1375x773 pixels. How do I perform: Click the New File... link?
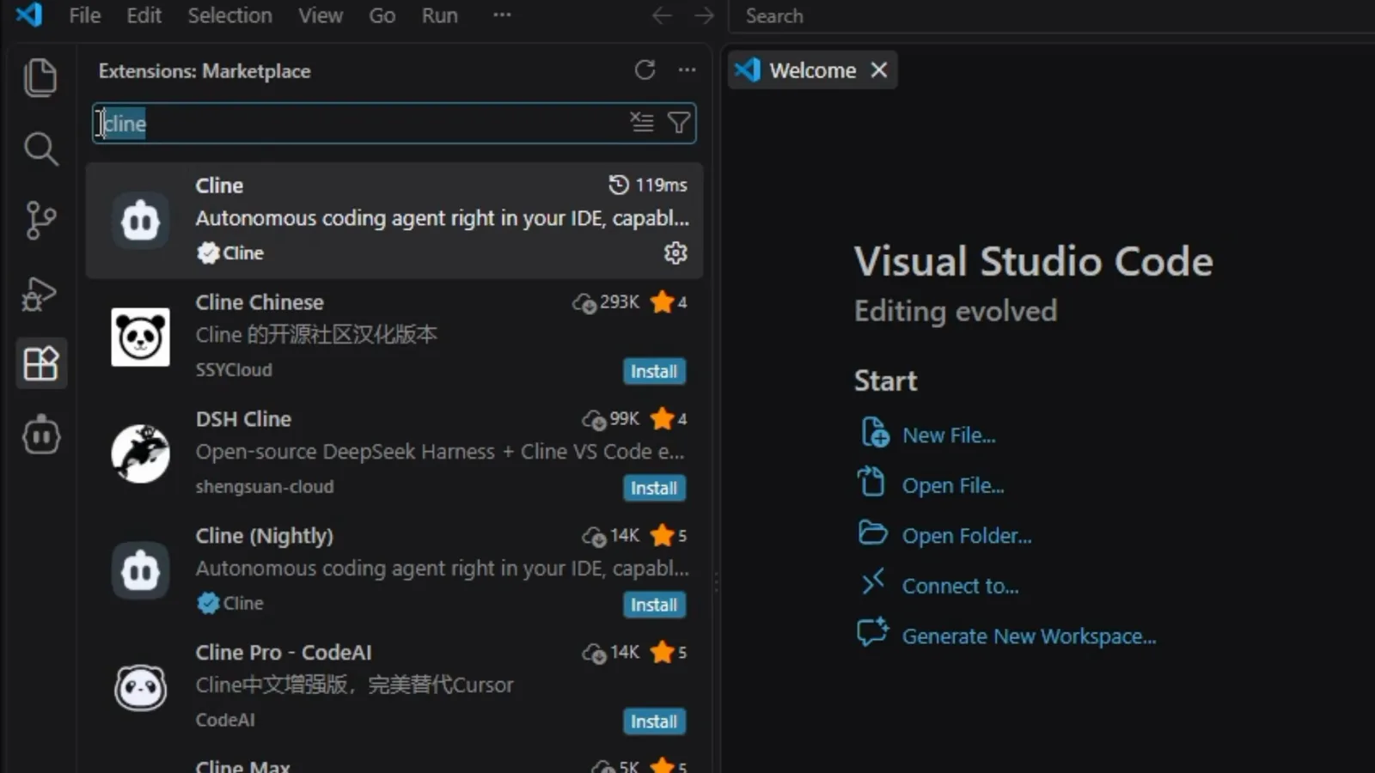[x=949, y=435]
